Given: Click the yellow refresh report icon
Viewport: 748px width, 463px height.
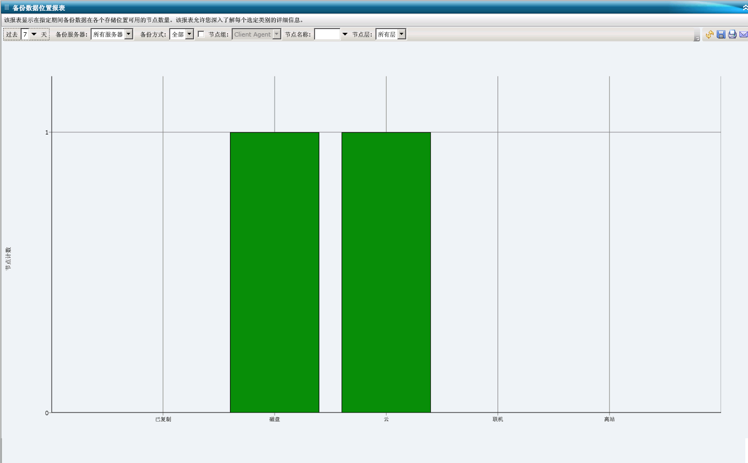Looking at the screenshot, I should click(x=710, y=34).
